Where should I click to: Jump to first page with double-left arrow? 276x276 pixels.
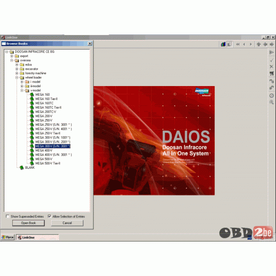tap(238, 44)
